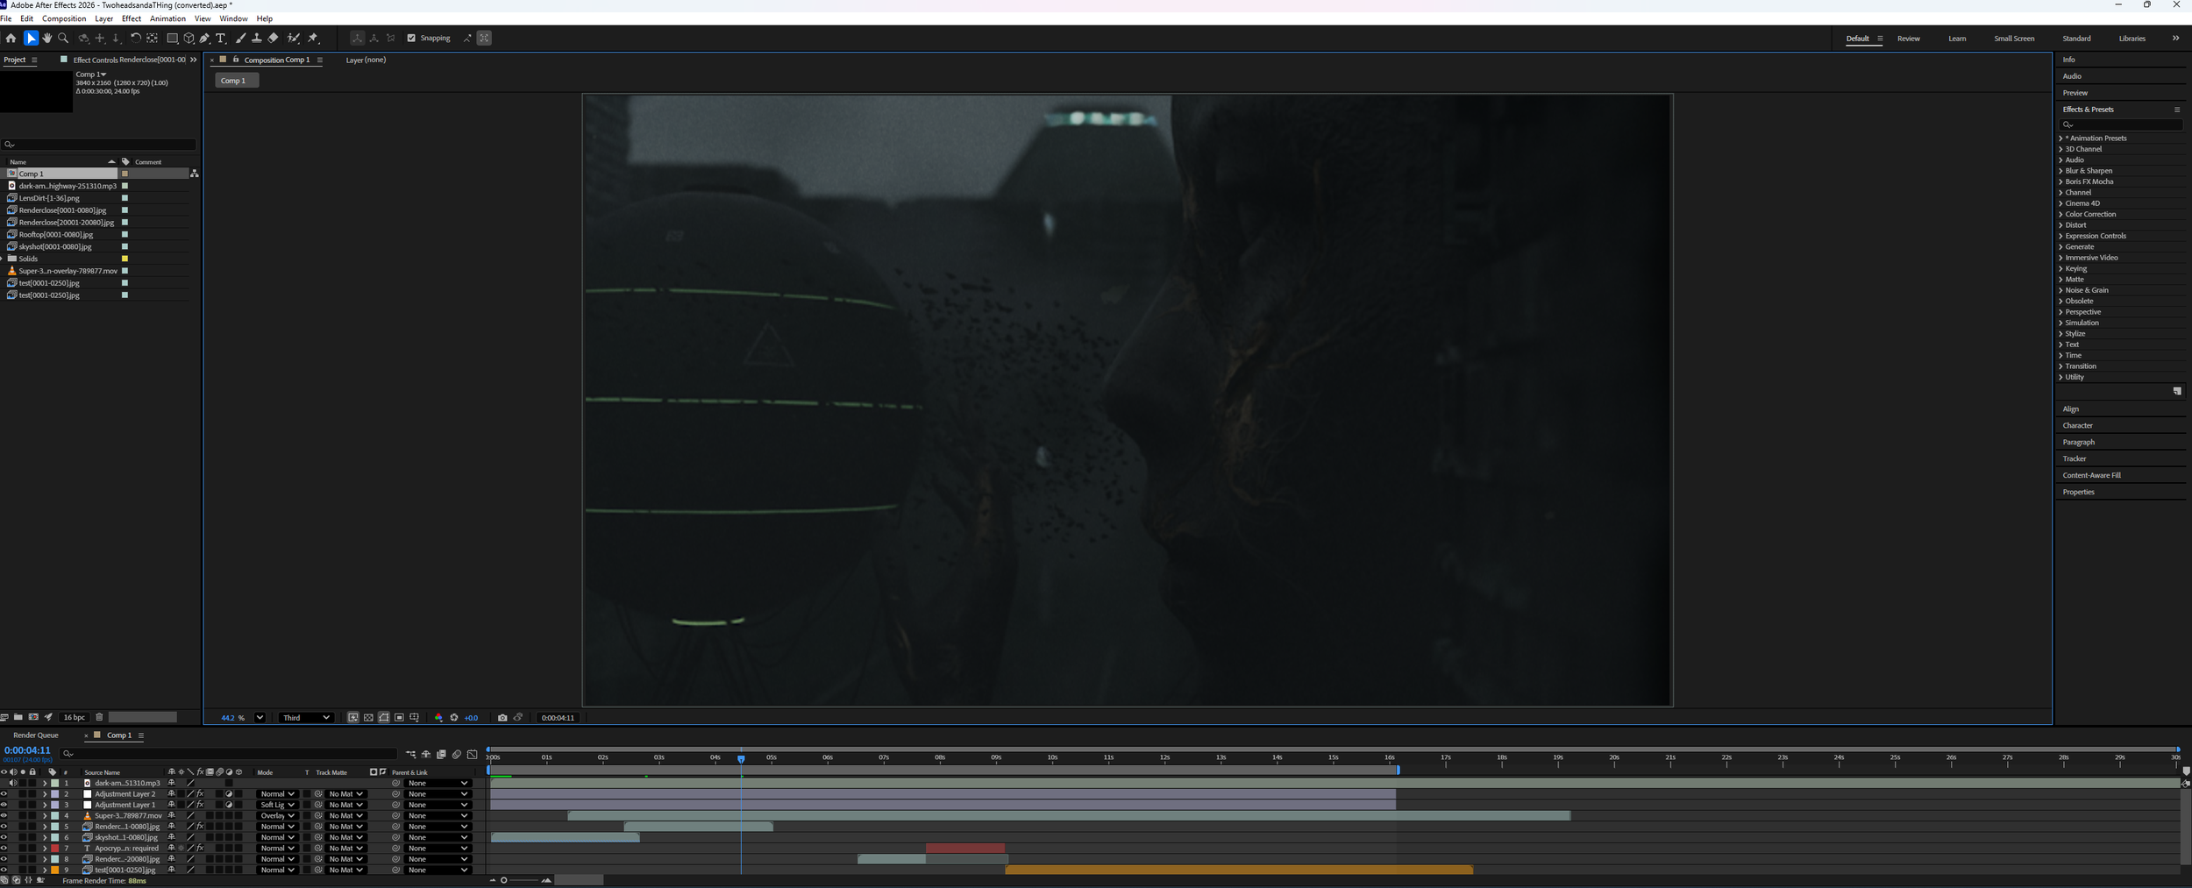Toggle transparency grid in the viewer
This screenshot has height=888, width=2192.
(368, 717)
